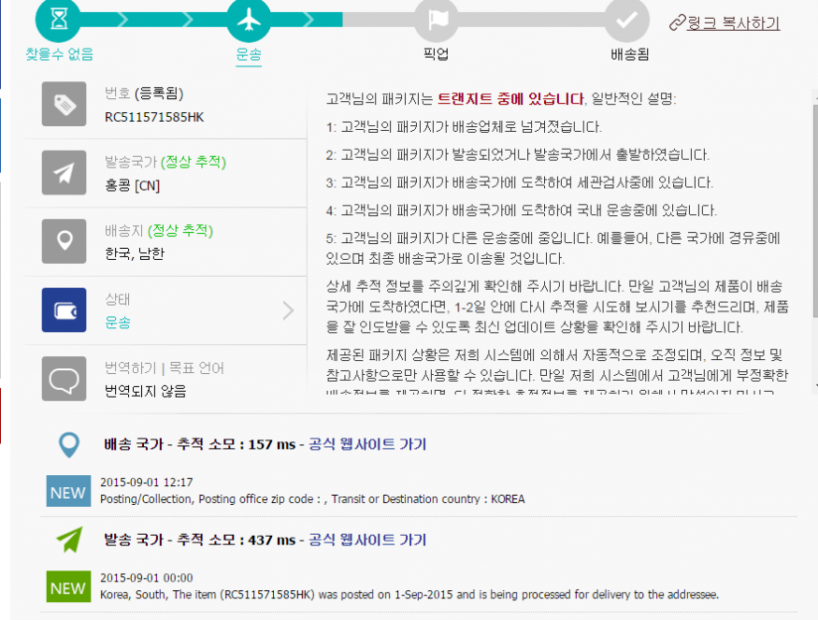Click the green paper plane origin-country icon
The width and height of the screenshot is (818, 620).
click(x=68, y=541)
